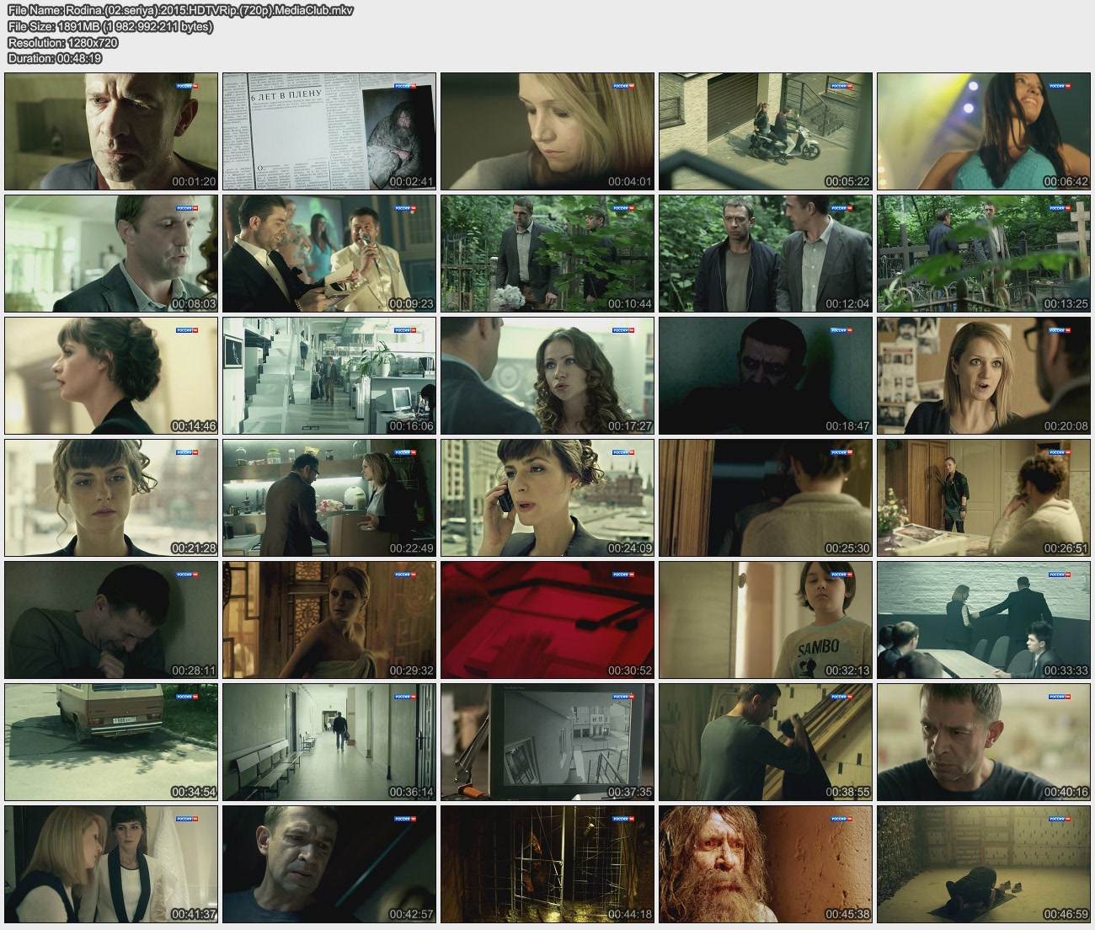Select the last thumbnail at 00:46:59
The height and width of the screenshot is (930, 1095).
[984, 864]
